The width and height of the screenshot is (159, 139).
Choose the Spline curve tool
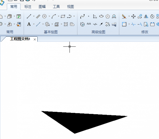coord(82,16)
